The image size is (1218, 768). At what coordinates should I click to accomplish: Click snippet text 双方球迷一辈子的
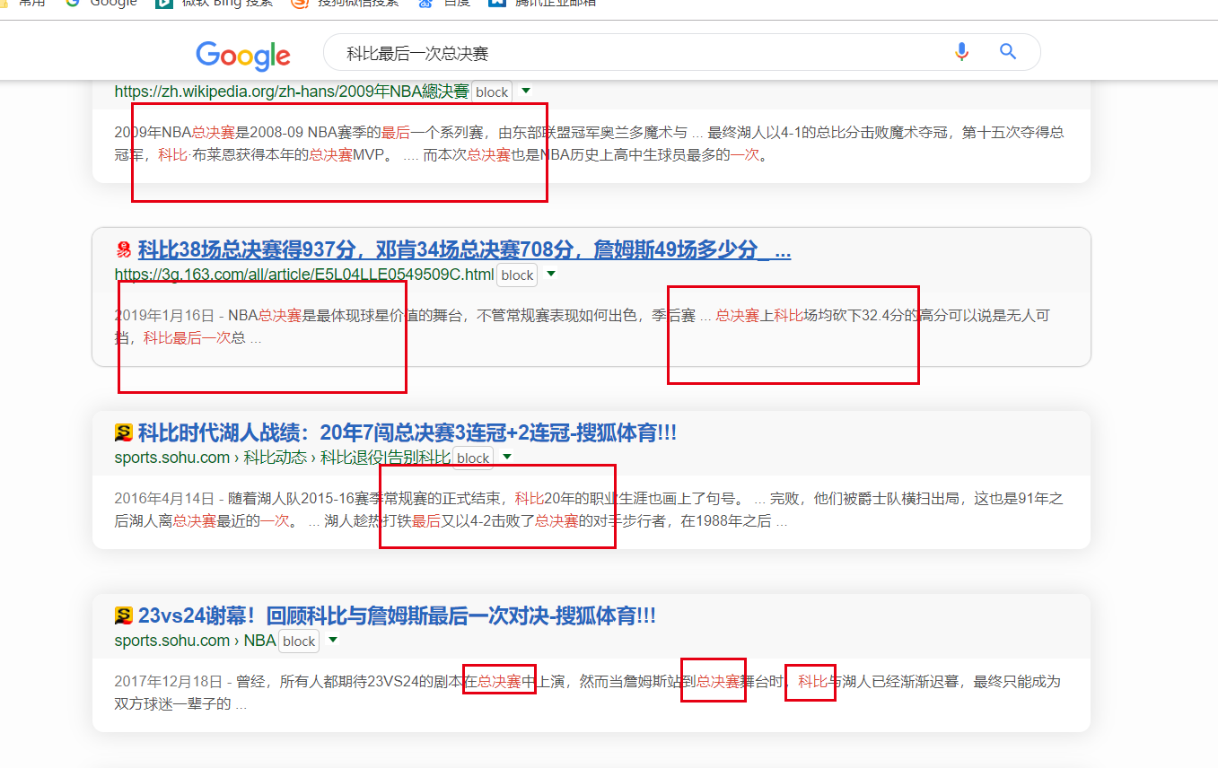172,704
